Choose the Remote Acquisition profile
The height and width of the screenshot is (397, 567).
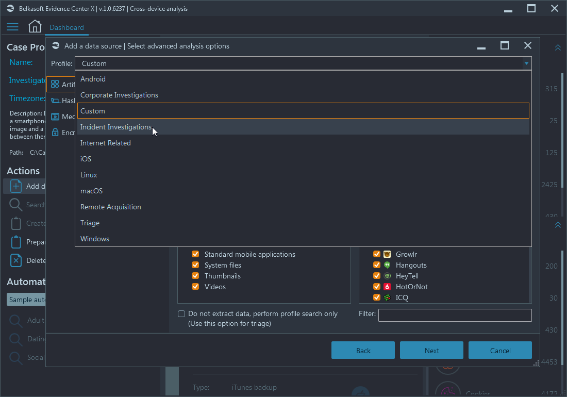(303, 207)
